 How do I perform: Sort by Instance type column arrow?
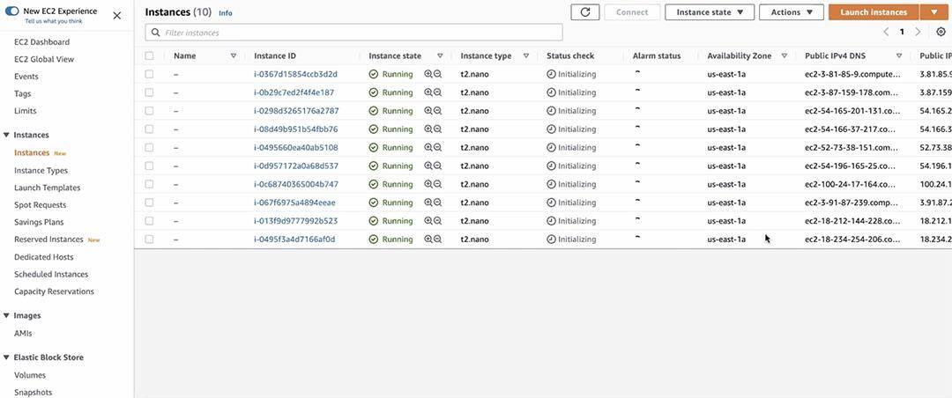pyautogui.click(x=525, y=55)
